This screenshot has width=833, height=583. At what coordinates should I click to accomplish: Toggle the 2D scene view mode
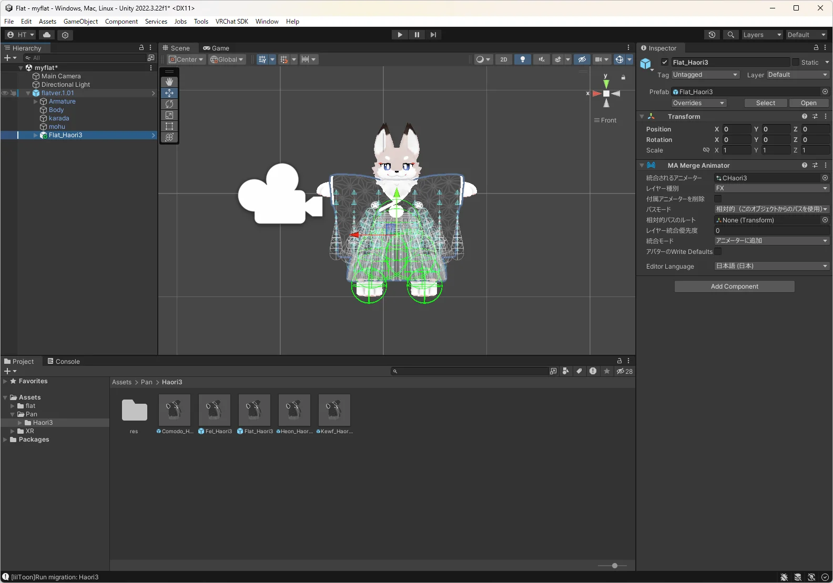(504, 59)
